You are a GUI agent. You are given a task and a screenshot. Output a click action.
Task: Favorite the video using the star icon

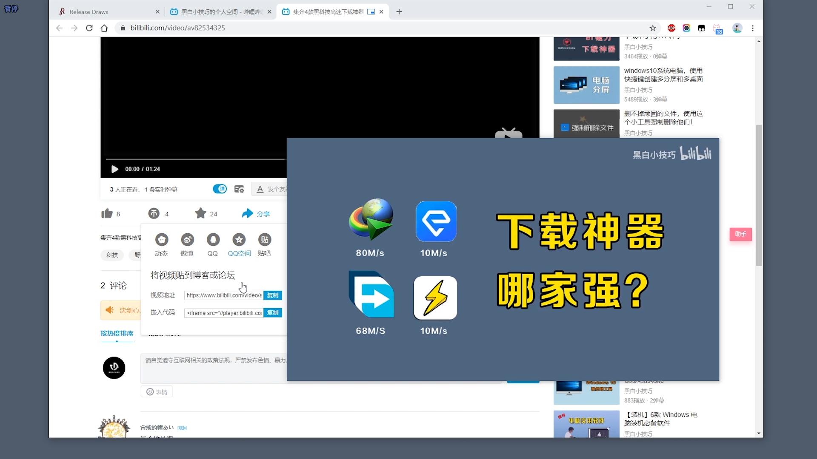pyautogui.click(x=200, y=213)
